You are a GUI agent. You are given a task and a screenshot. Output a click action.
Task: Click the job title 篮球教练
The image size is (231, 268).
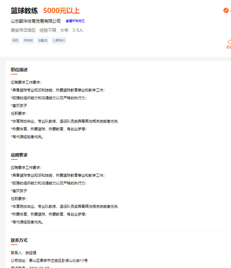[x=24, y=11]
